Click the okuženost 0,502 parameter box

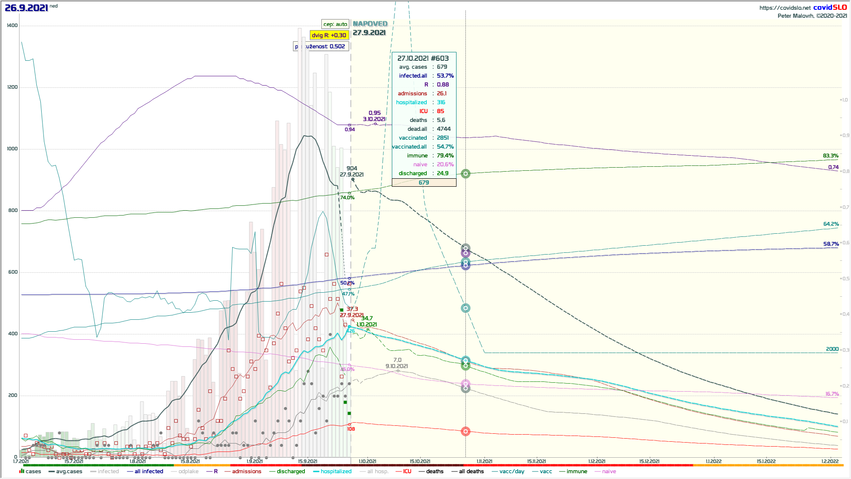[x=321, y=46]
